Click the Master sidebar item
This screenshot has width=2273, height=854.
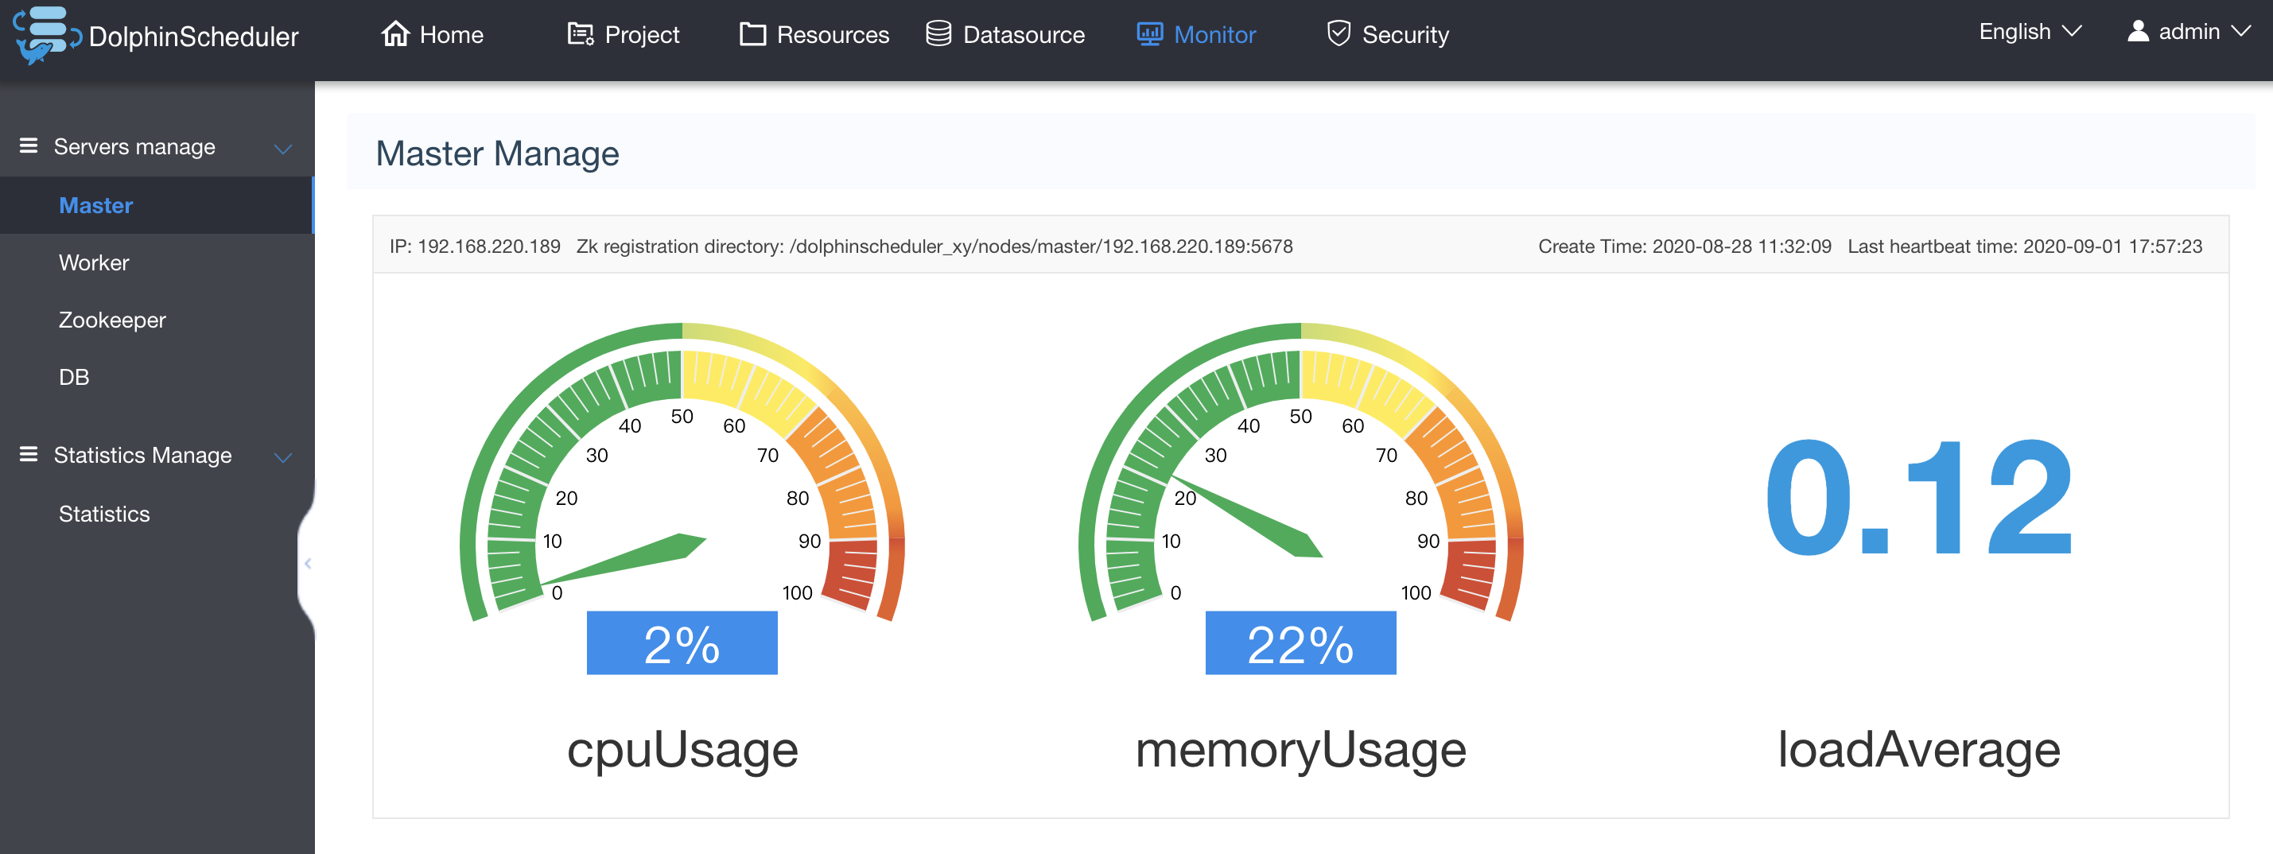tap(95, 206)
